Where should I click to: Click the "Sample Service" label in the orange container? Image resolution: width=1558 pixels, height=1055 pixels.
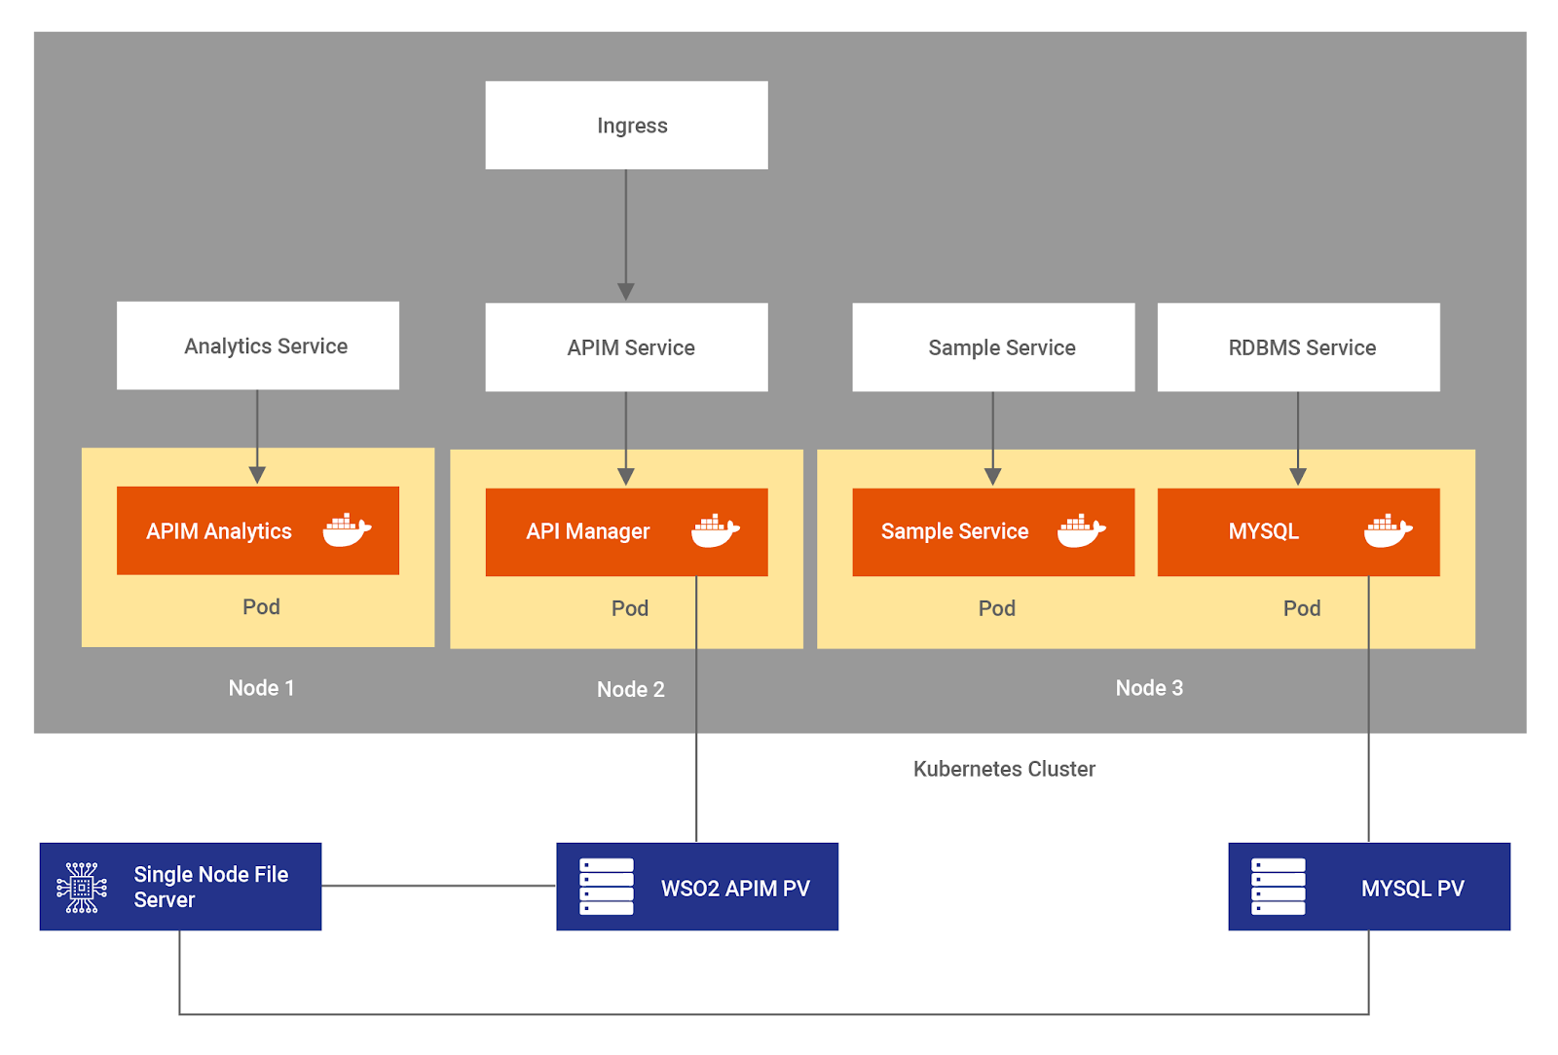[954, 531]
